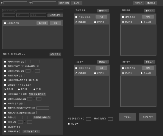Focus the PW field at the top

tap(44, 3)
